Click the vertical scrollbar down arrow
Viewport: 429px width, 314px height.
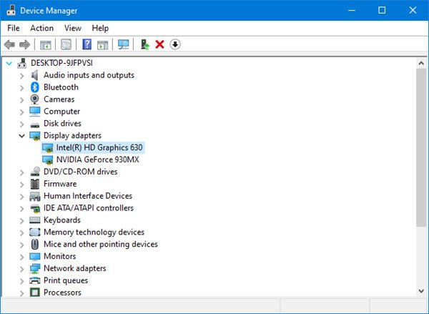420,290
